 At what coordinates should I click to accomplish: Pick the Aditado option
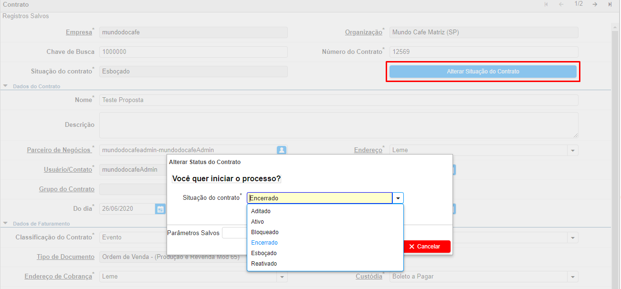point(261,211)
